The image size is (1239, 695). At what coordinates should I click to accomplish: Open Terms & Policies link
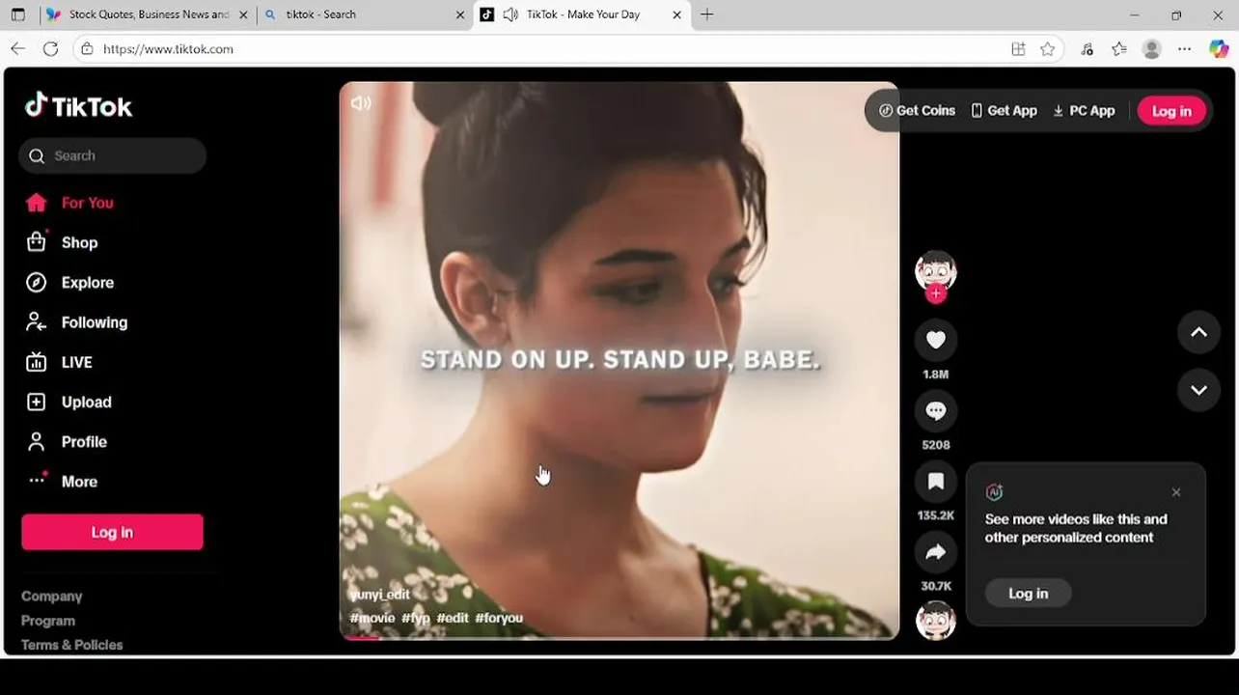click(x=72, y=645)
